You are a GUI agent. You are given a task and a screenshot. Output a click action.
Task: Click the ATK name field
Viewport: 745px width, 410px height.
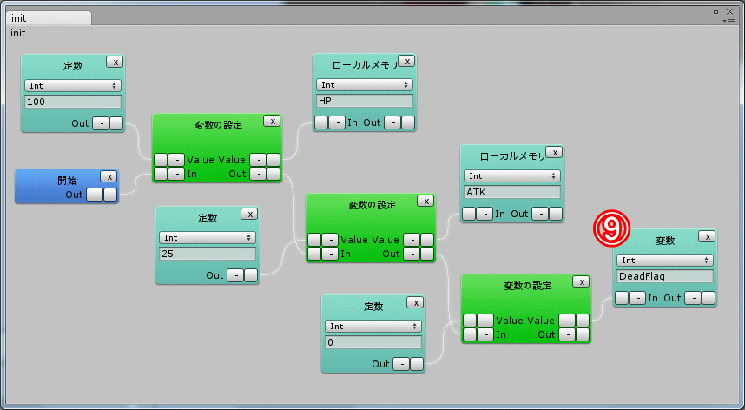[512, 192]
